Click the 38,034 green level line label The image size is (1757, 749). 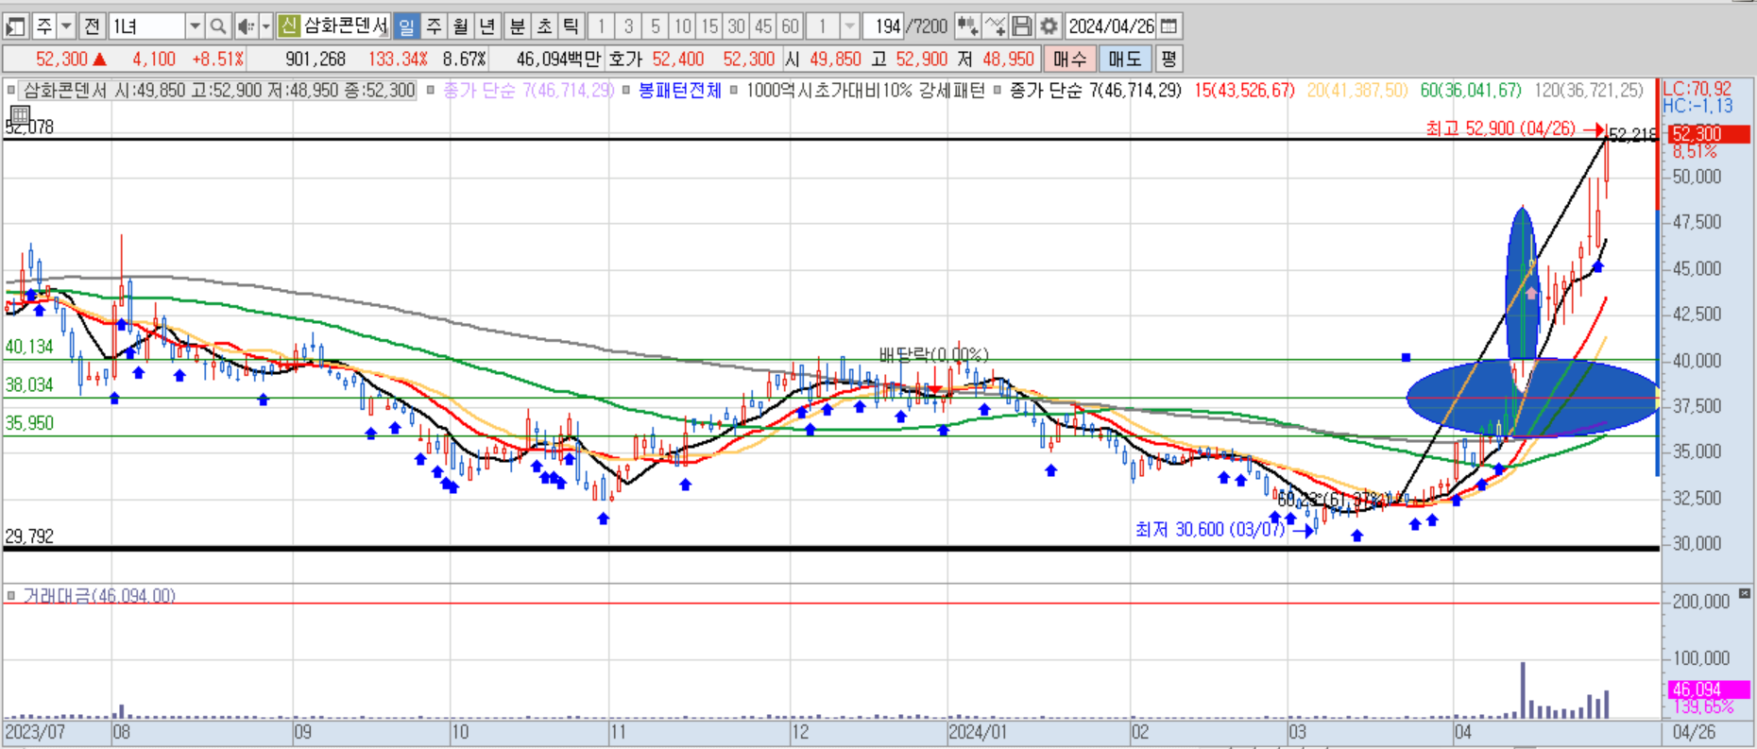coord(29,385)
